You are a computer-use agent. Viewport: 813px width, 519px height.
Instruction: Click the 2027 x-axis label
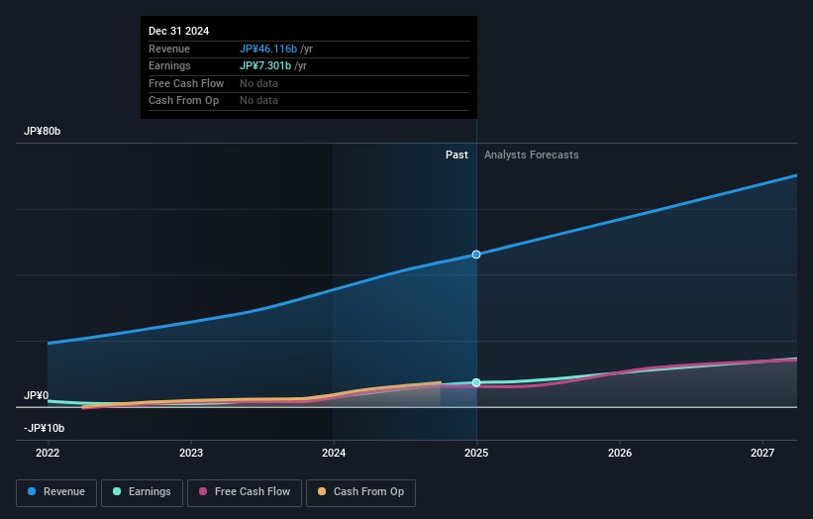pyautogui.click(x=762, y=453)
